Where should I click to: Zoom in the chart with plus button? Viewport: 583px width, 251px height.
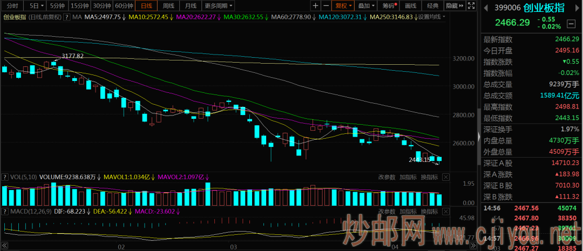pos(315,5)
